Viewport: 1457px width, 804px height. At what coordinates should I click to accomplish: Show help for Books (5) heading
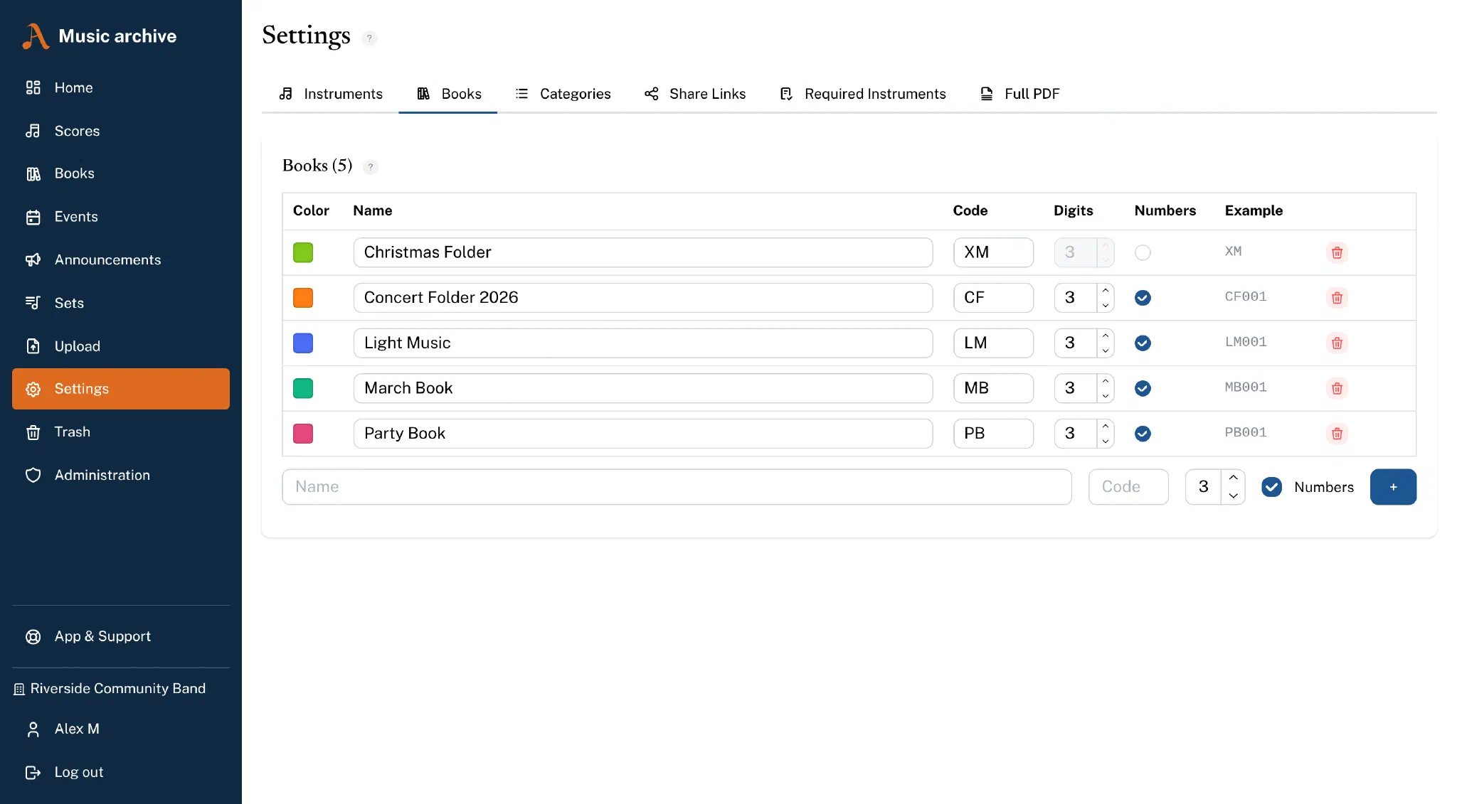tap(370, 167)
